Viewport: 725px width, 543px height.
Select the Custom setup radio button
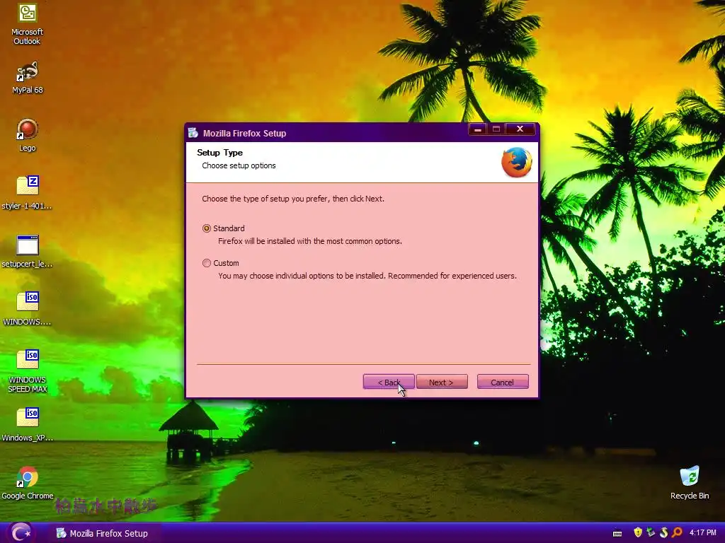(x=207, y=263)
